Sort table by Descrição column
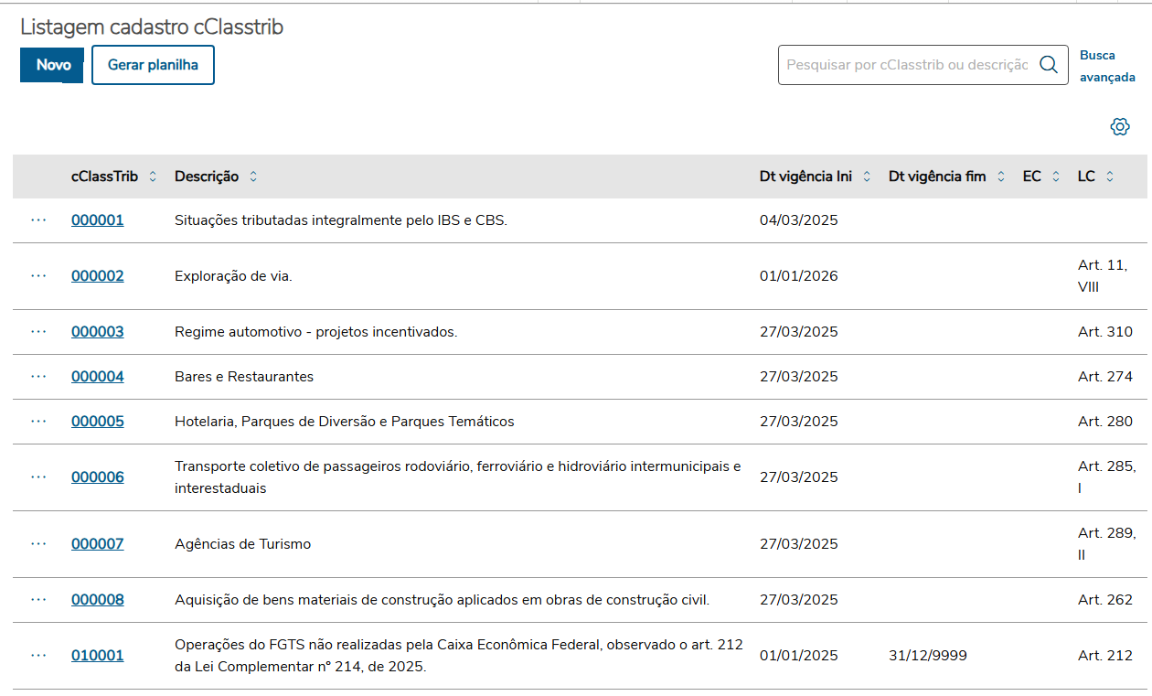 253,177
